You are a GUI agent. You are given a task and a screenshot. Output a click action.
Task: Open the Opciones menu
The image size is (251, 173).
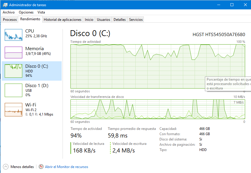point(26,12)
